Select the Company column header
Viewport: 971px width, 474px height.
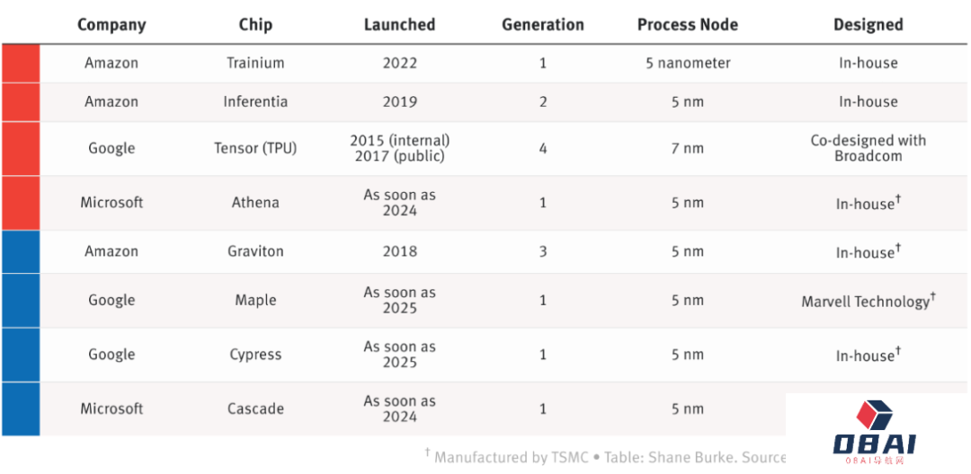[x=111, y=24]
